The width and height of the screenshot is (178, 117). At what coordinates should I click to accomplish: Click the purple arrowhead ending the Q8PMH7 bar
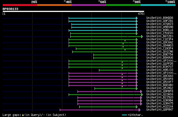140,110
